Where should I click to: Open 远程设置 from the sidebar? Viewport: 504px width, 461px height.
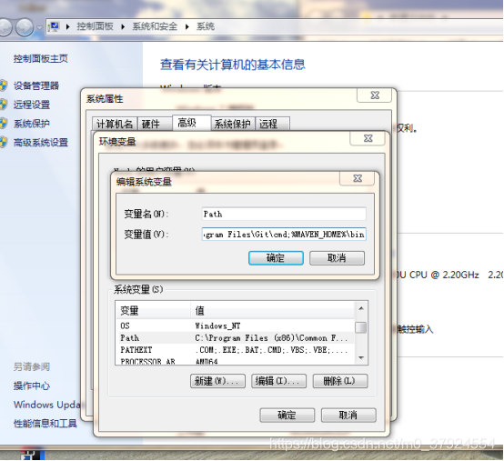(x=32, y=105)
